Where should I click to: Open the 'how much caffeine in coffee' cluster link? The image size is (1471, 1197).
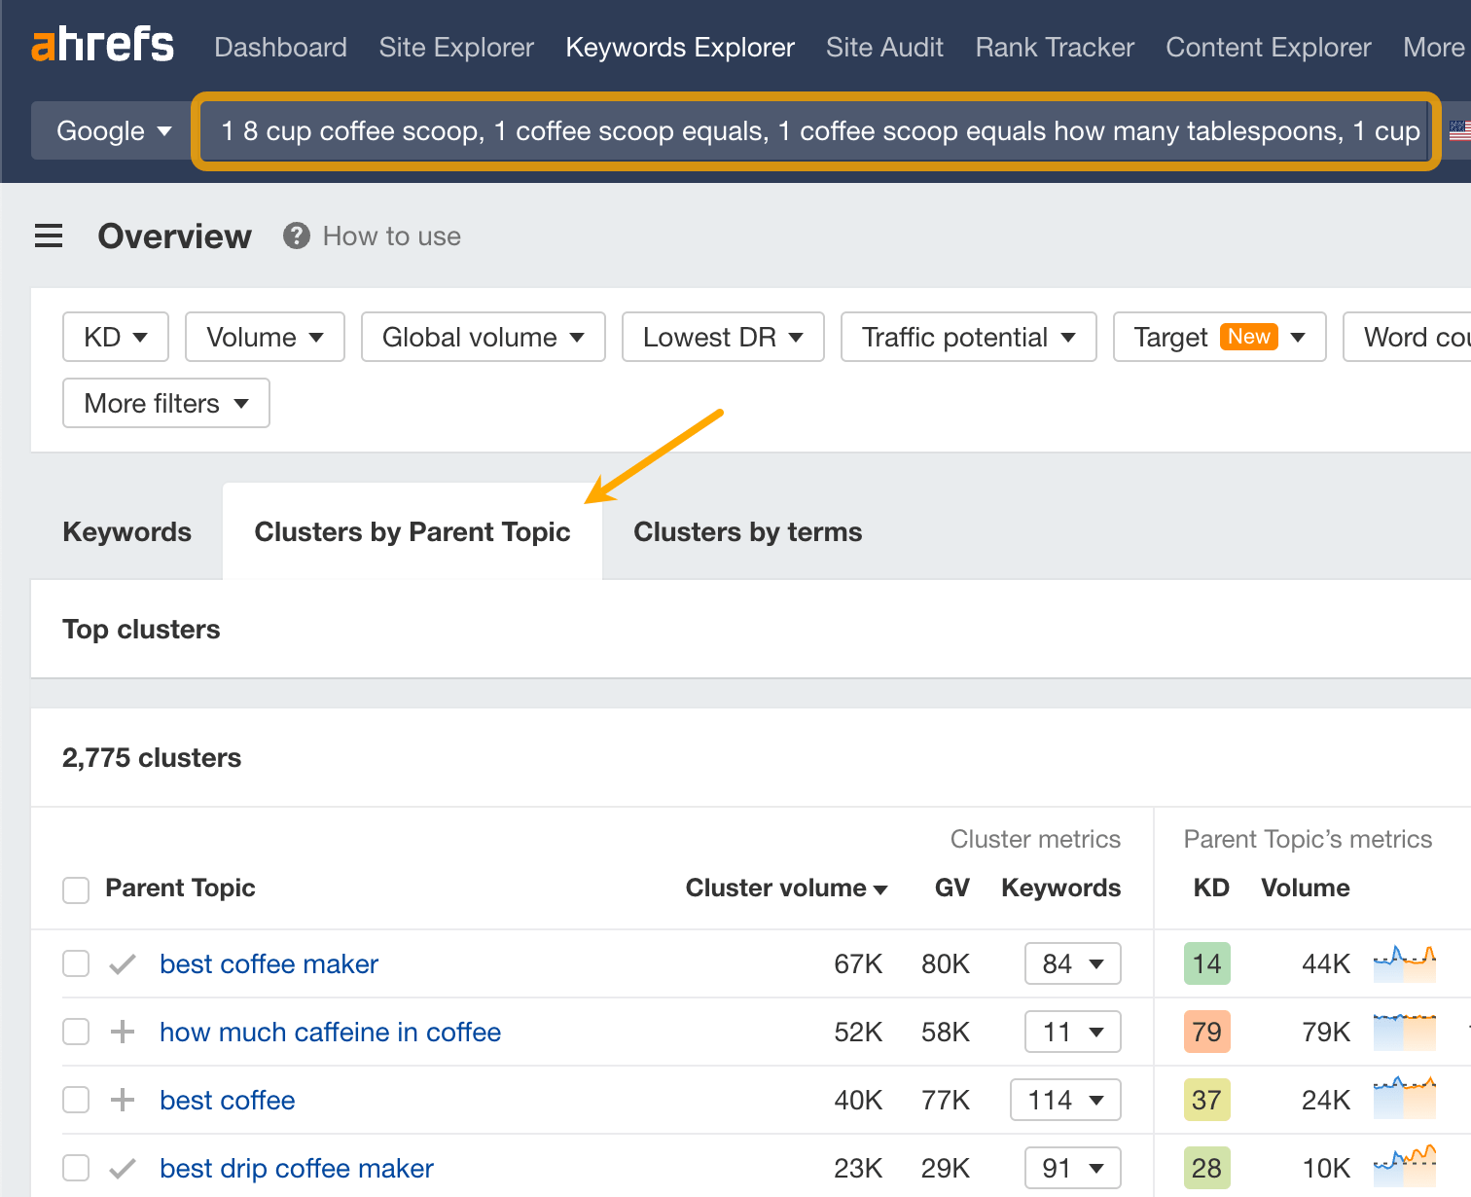(331, 1032)
